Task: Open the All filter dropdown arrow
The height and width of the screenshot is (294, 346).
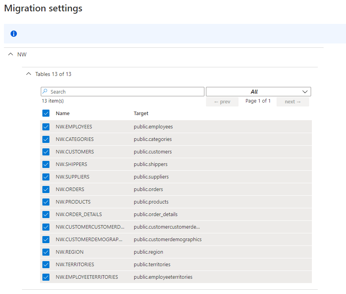Action: (x=305, y=91)
